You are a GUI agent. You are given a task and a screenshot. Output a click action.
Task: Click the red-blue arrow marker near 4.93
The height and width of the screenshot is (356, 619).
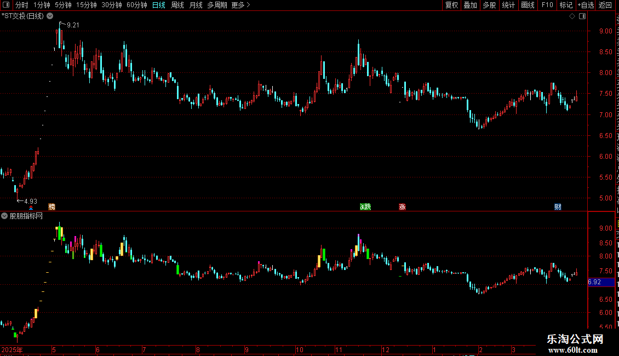click(31, 208)
